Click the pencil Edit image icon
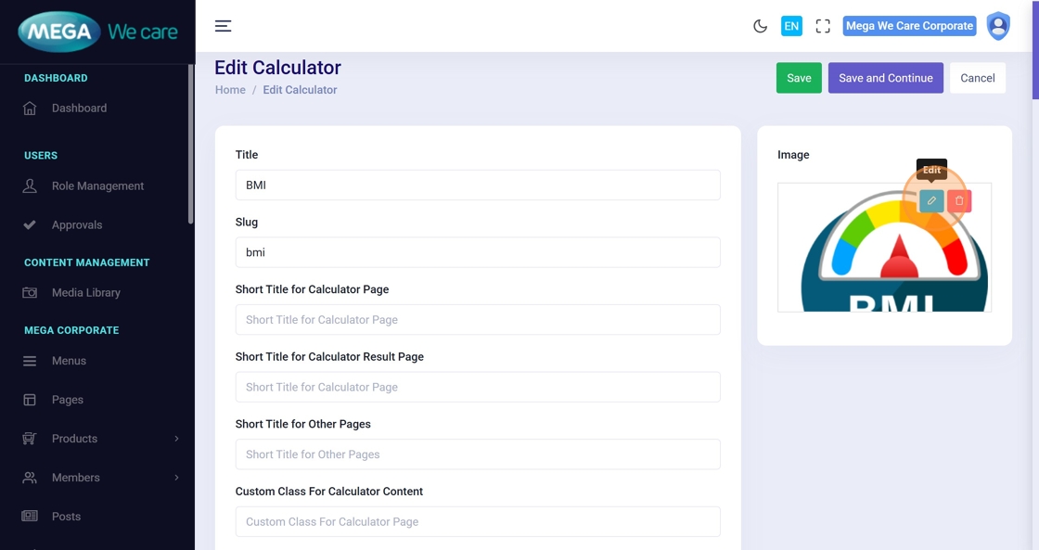The width and height of the screenshot is (1039, 550). click(931, 200)
